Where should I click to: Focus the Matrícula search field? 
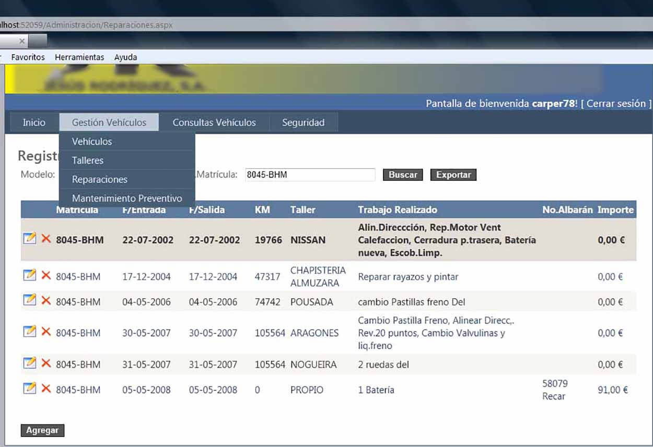(x=310, y=175)
